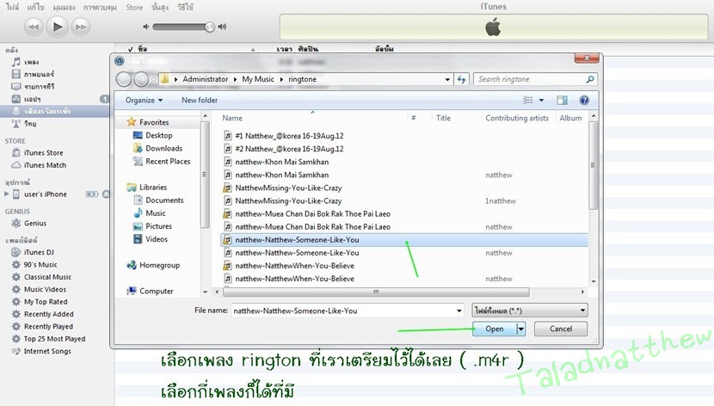714x406 pixels.
Task: Select Downloads under Favorites
Action: point(157,149)
